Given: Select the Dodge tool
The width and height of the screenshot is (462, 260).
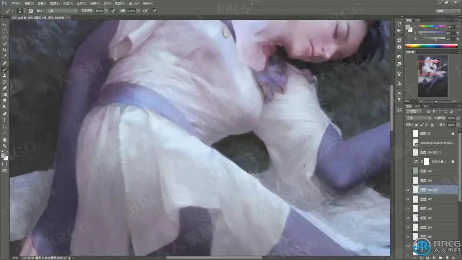Looking at the screenshot, I should (5, 107).
